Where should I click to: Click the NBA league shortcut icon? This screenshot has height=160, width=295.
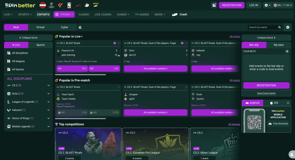pyautogui.click(x=69, y=5)
